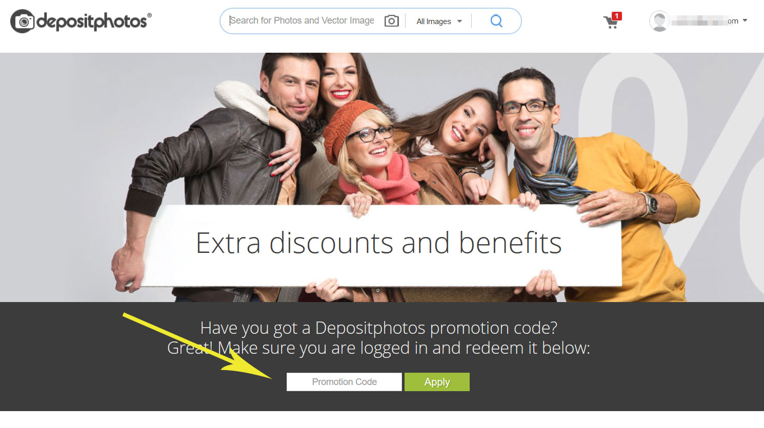
Task: Click the promotion code question heading
Action: pyautogui.click(x=378, y=328)
